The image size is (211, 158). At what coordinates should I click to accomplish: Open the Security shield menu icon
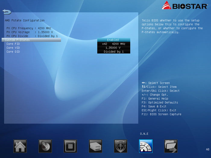[x=121, y=146]
